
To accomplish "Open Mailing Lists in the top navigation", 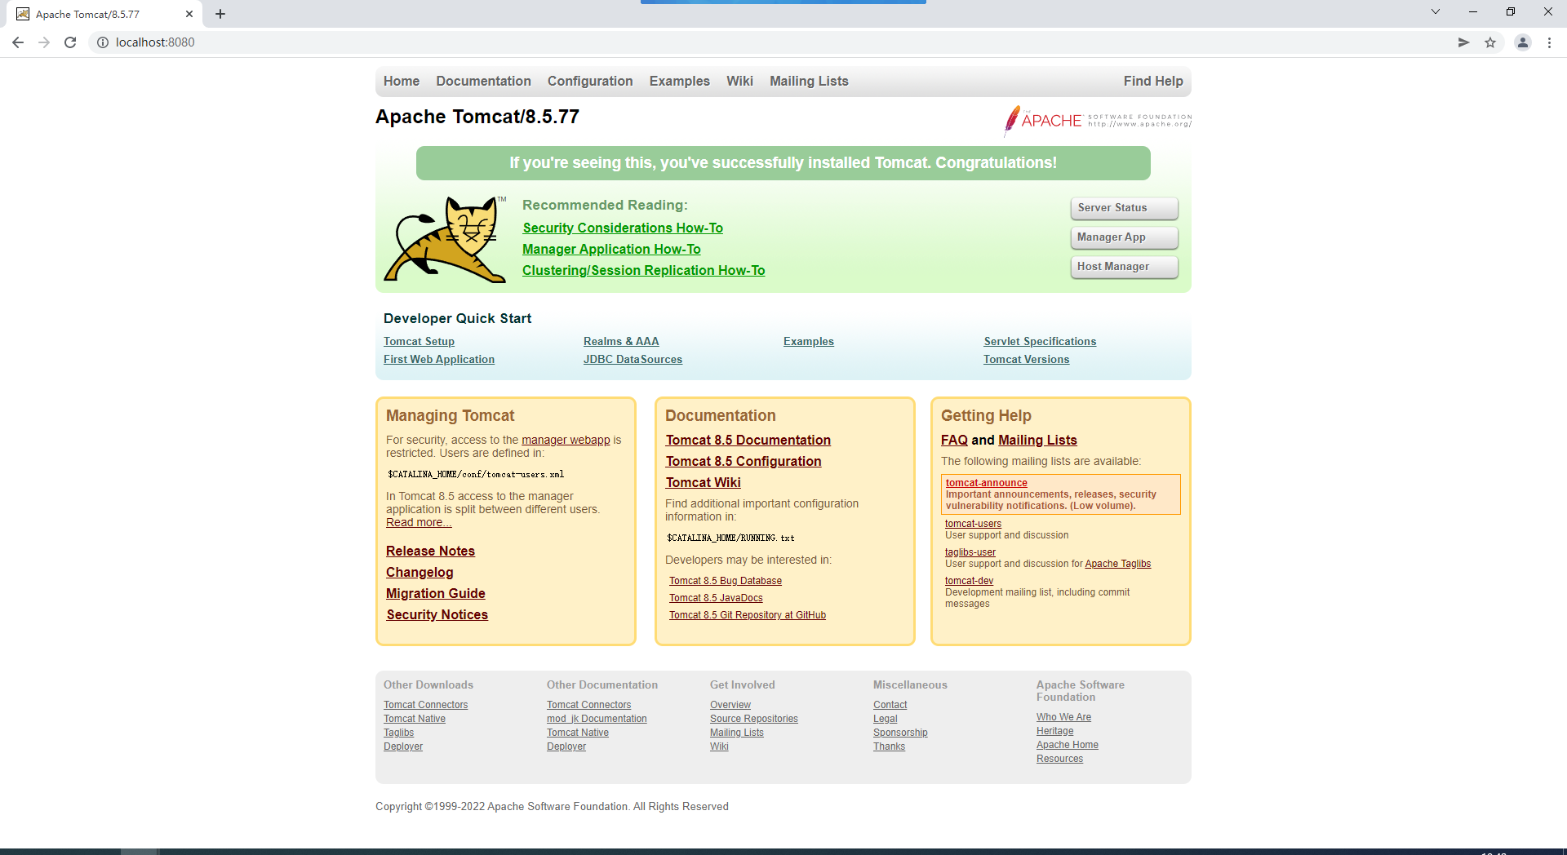I will click(809, 81).
